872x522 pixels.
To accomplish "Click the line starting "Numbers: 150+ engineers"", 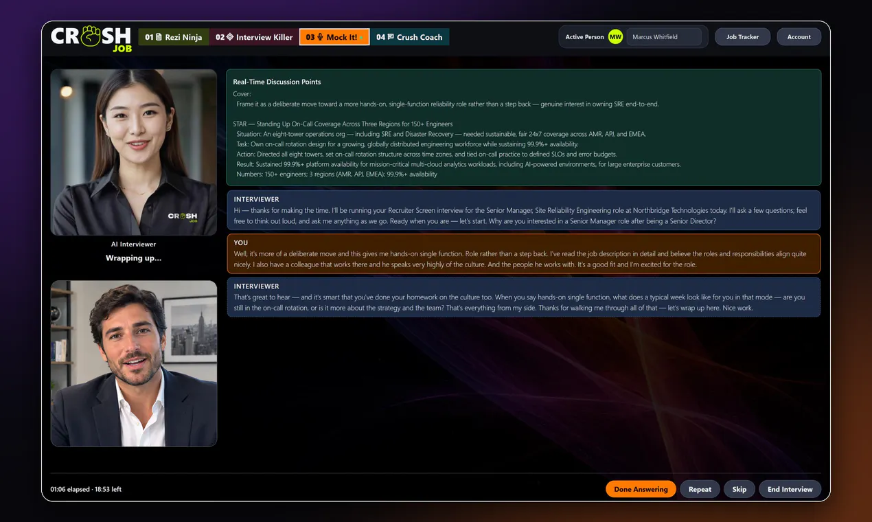I will pos(336,174).
